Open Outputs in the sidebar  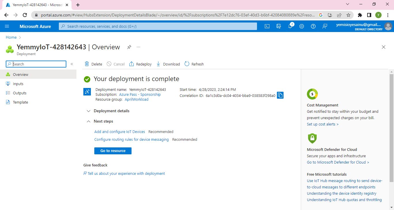point(20,93)
